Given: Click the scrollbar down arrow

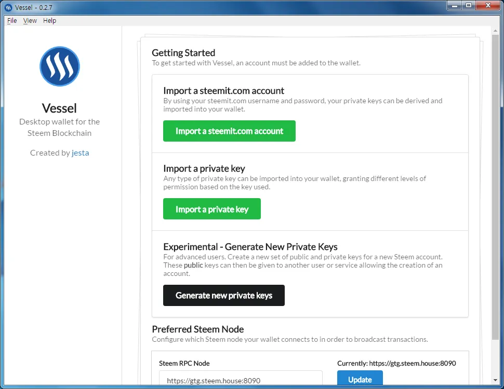Looking at the screenshot, I should 495,380.
